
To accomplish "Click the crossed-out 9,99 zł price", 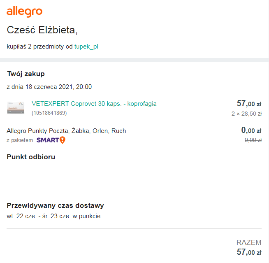I will point(253,140).
